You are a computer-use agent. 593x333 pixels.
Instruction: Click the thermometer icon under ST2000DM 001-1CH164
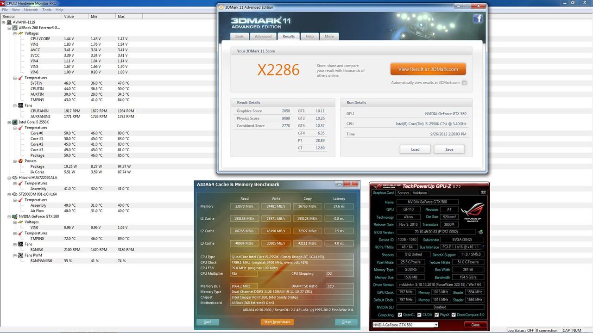(x=20, y=200)
